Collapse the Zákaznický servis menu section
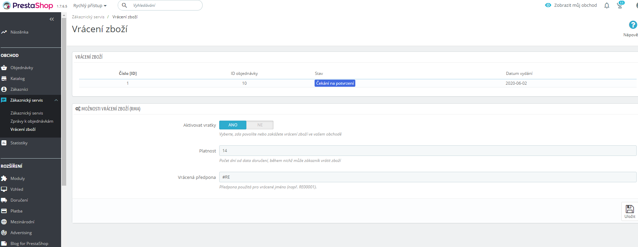This screenshot has width=638, height=247. [56, 100]
